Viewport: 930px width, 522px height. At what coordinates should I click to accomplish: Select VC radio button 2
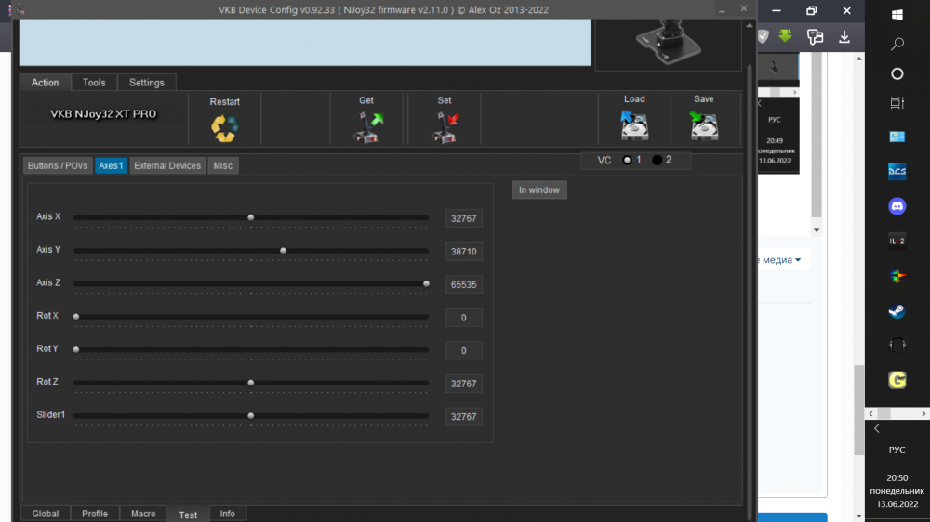(658, 160)
